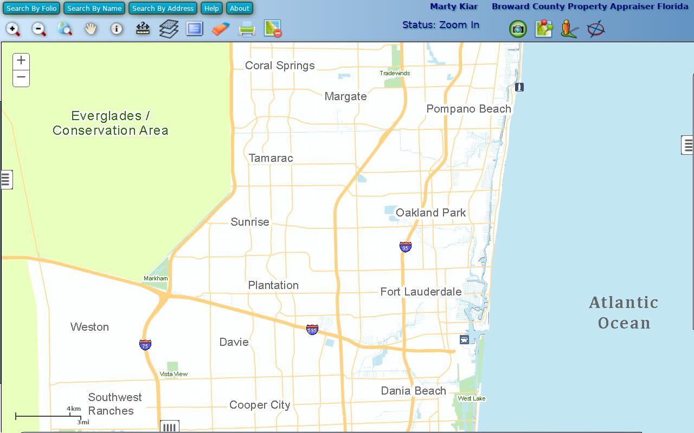Open the About button
This screenshot has height=433, width=694.
pyautogui.click(x=239, y=8)
